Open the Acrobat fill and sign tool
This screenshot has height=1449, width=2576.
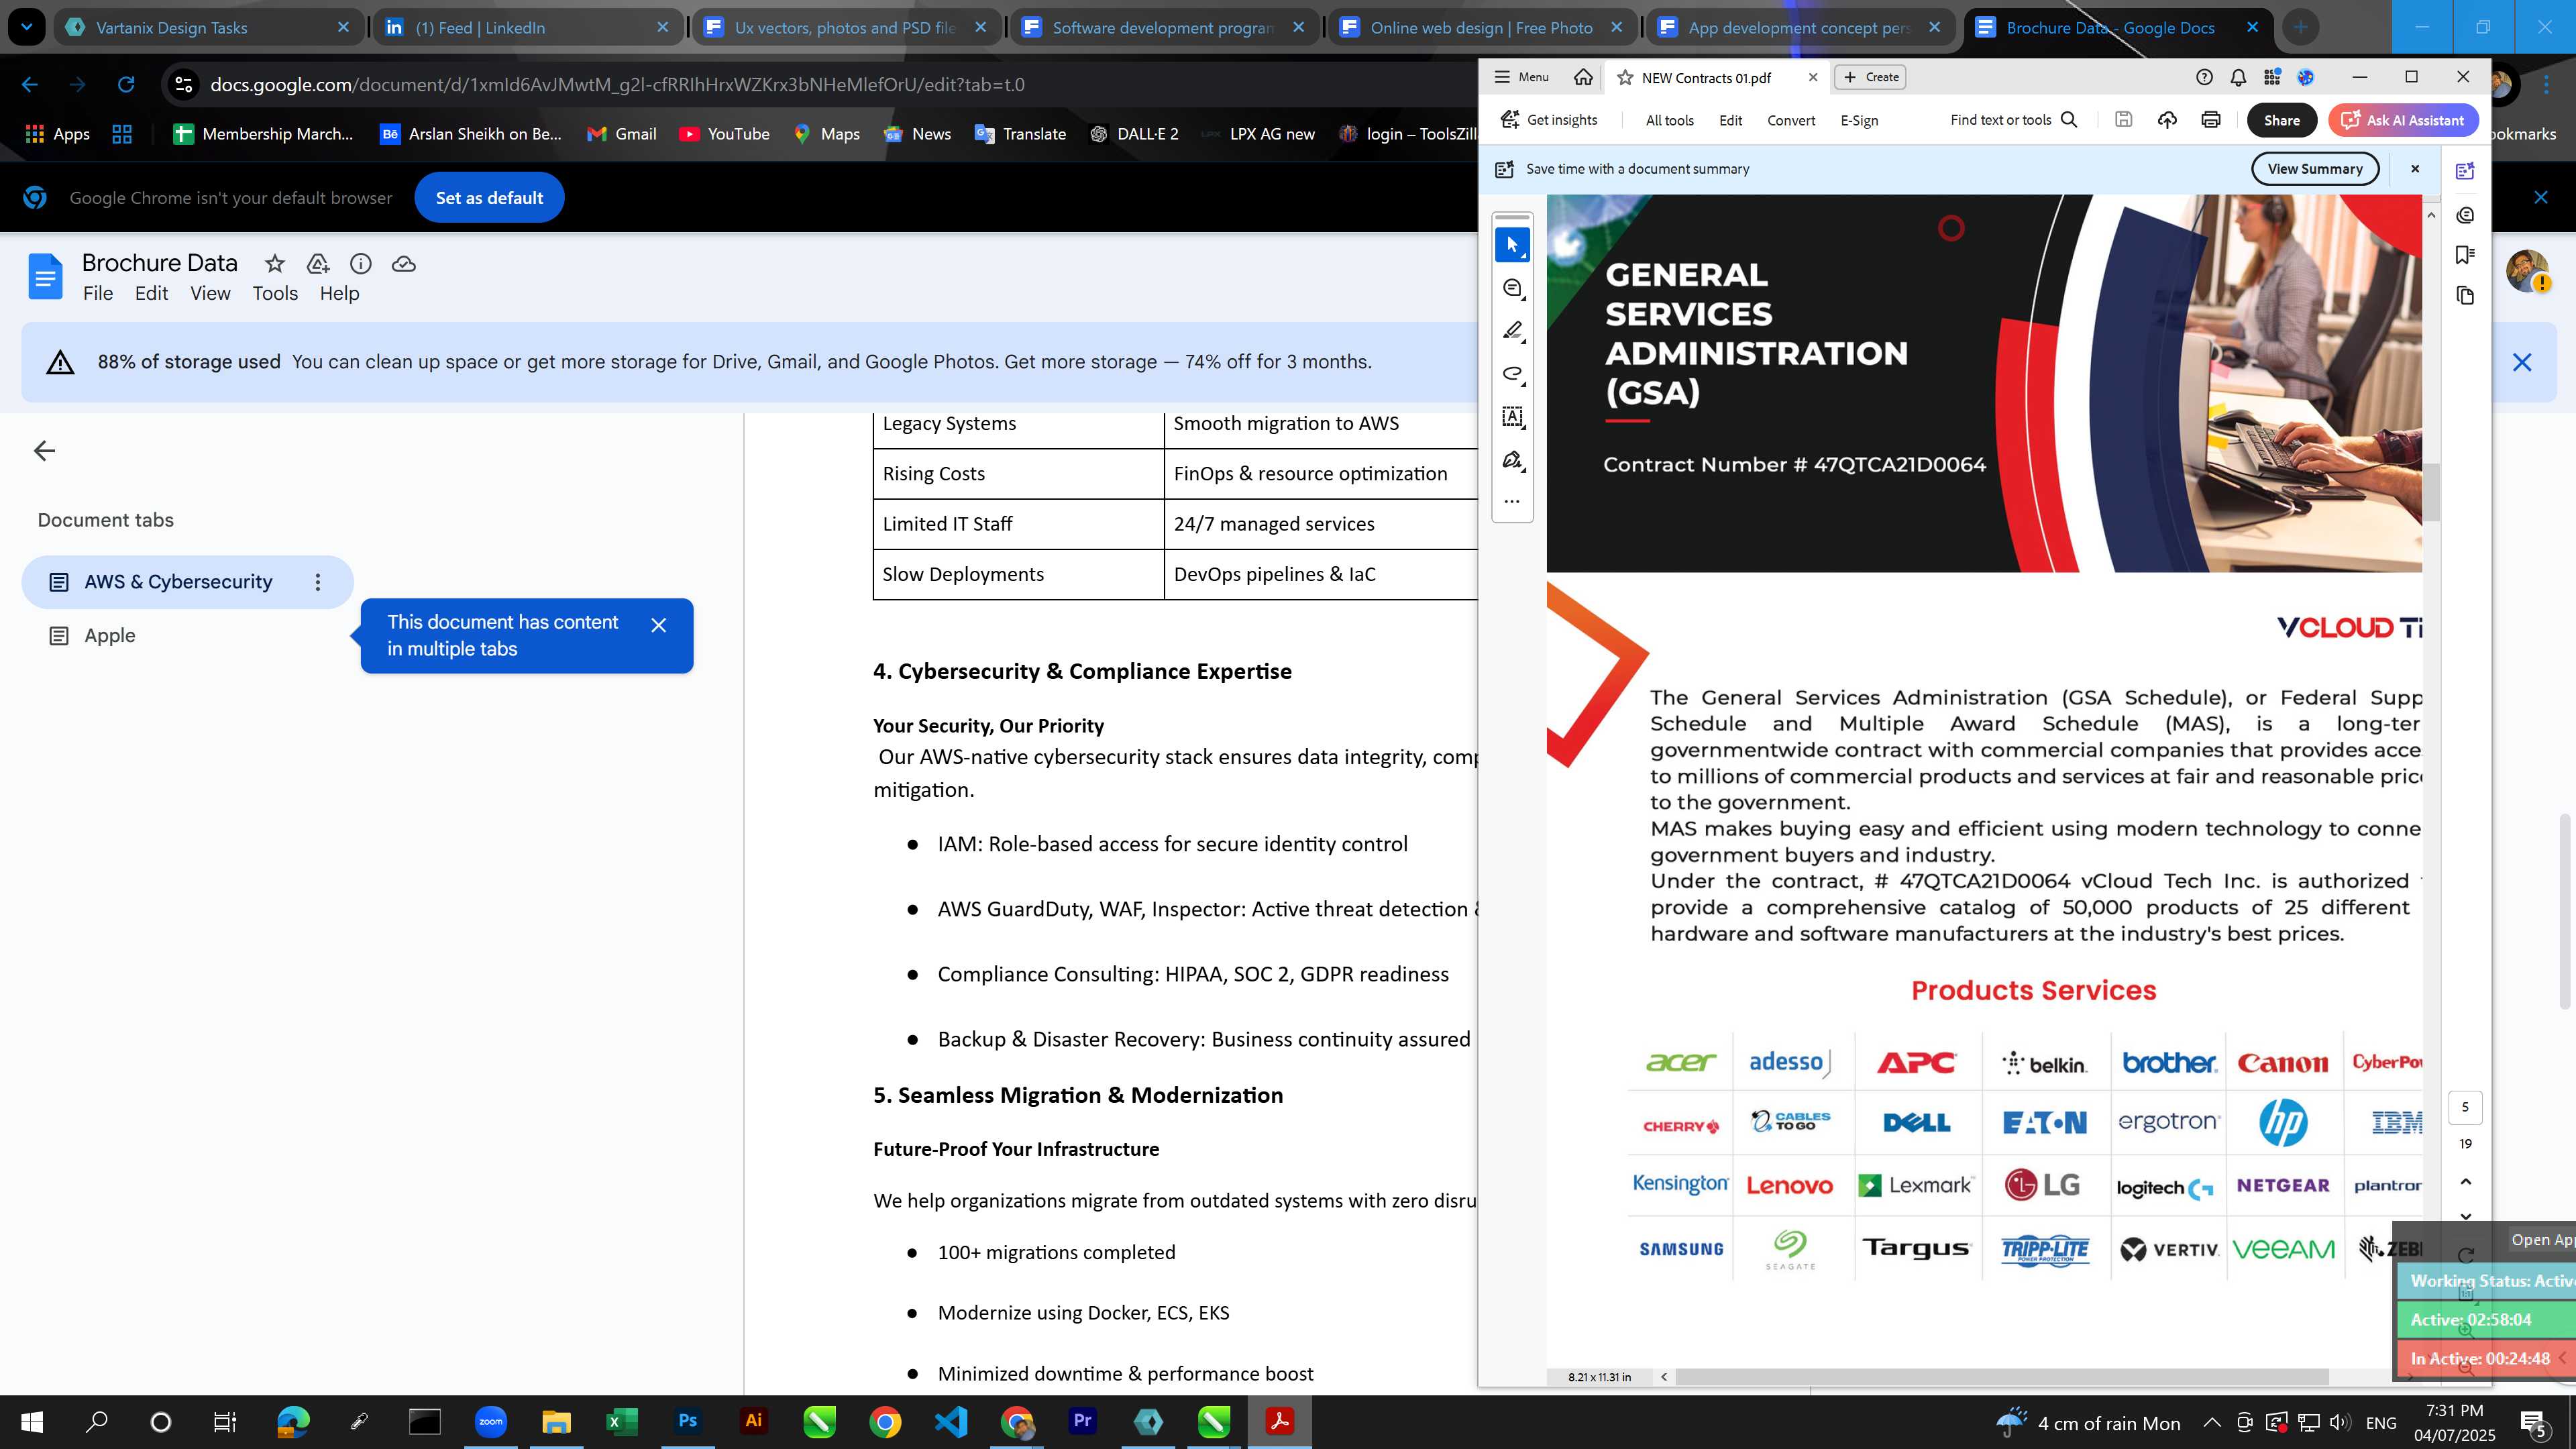point(1512,460)
